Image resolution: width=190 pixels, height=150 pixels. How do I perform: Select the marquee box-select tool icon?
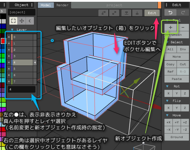click(x=13, y=21)
